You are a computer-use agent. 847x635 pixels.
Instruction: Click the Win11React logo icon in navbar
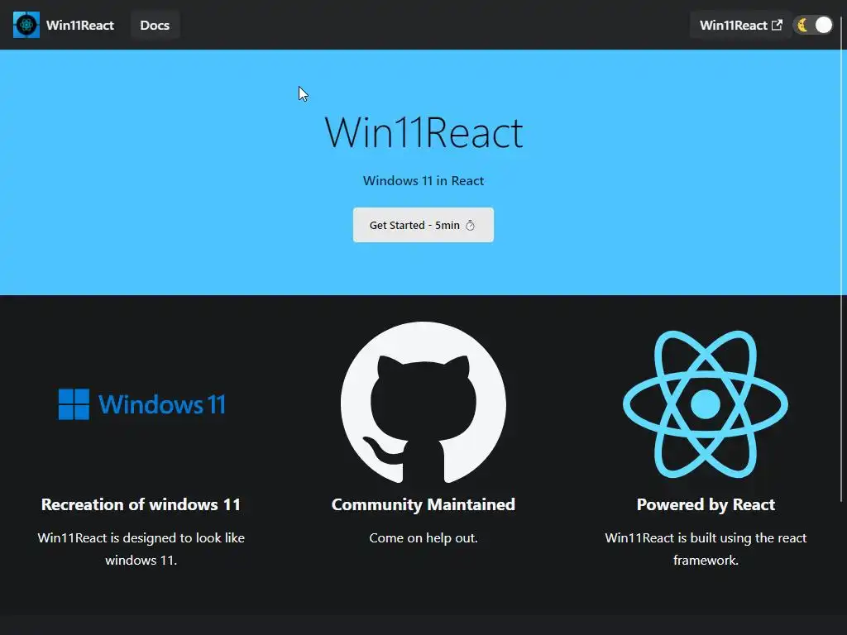click(26, 25)
